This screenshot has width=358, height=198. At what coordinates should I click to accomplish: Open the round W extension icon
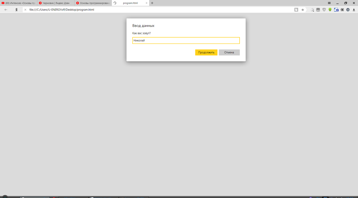pyautogui.click(x=348, y=10)
